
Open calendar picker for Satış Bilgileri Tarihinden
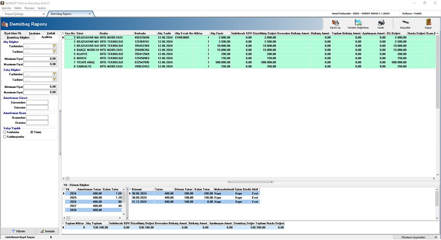pos(54,74)
